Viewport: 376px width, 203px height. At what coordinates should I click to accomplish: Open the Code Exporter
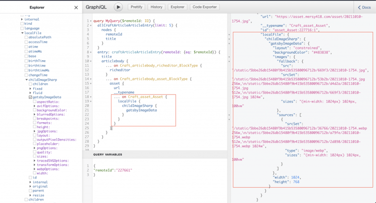click(204, 7)
